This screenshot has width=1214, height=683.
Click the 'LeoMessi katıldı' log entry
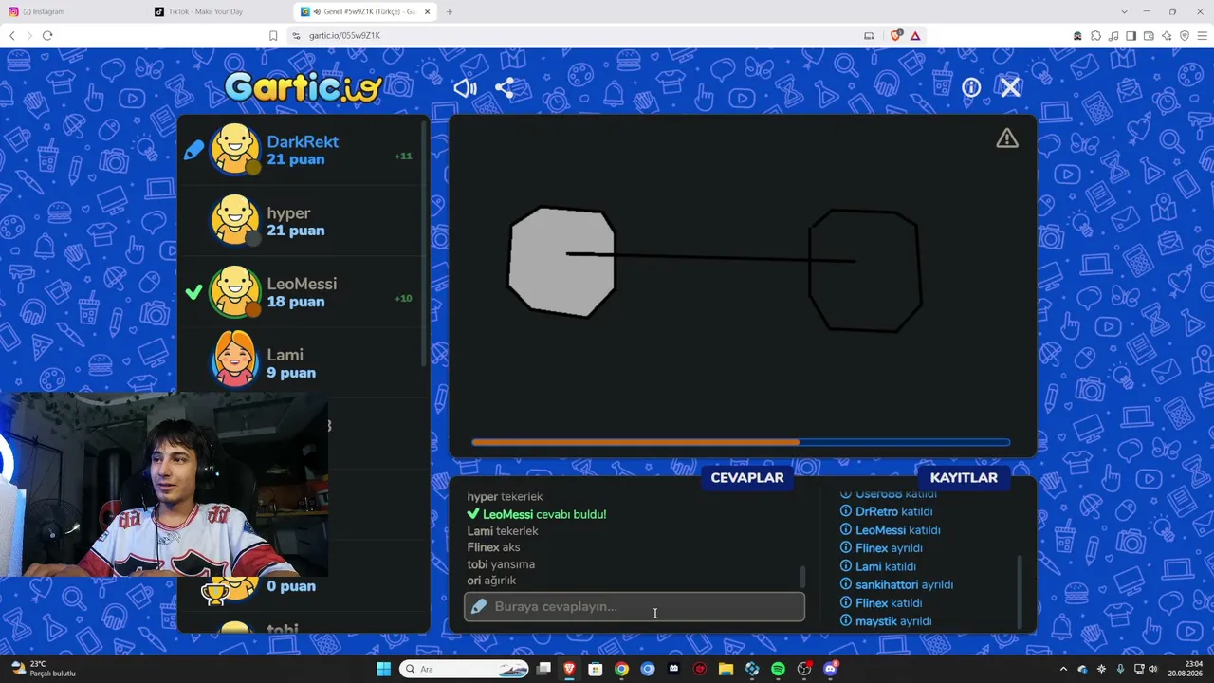(891, 530)
